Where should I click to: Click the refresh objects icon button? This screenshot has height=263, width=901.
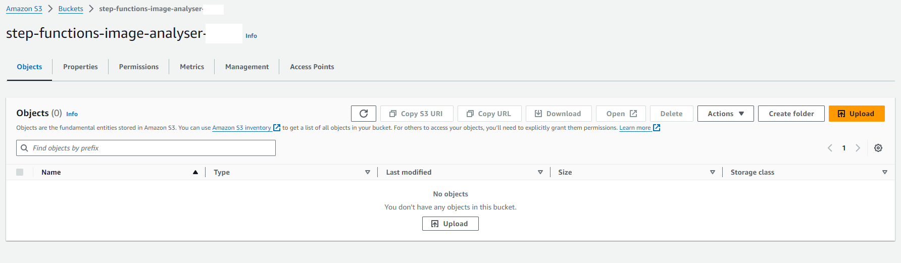pos(364,114)
